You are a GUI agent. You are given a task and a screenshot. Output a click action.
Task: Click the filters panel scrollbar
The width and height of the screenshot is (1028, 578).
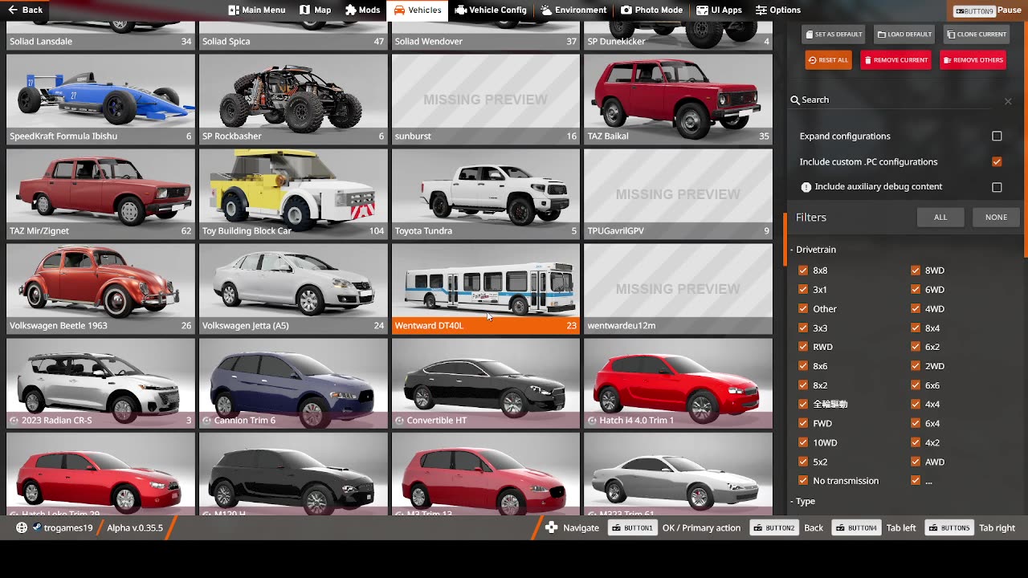[1025, 140]
